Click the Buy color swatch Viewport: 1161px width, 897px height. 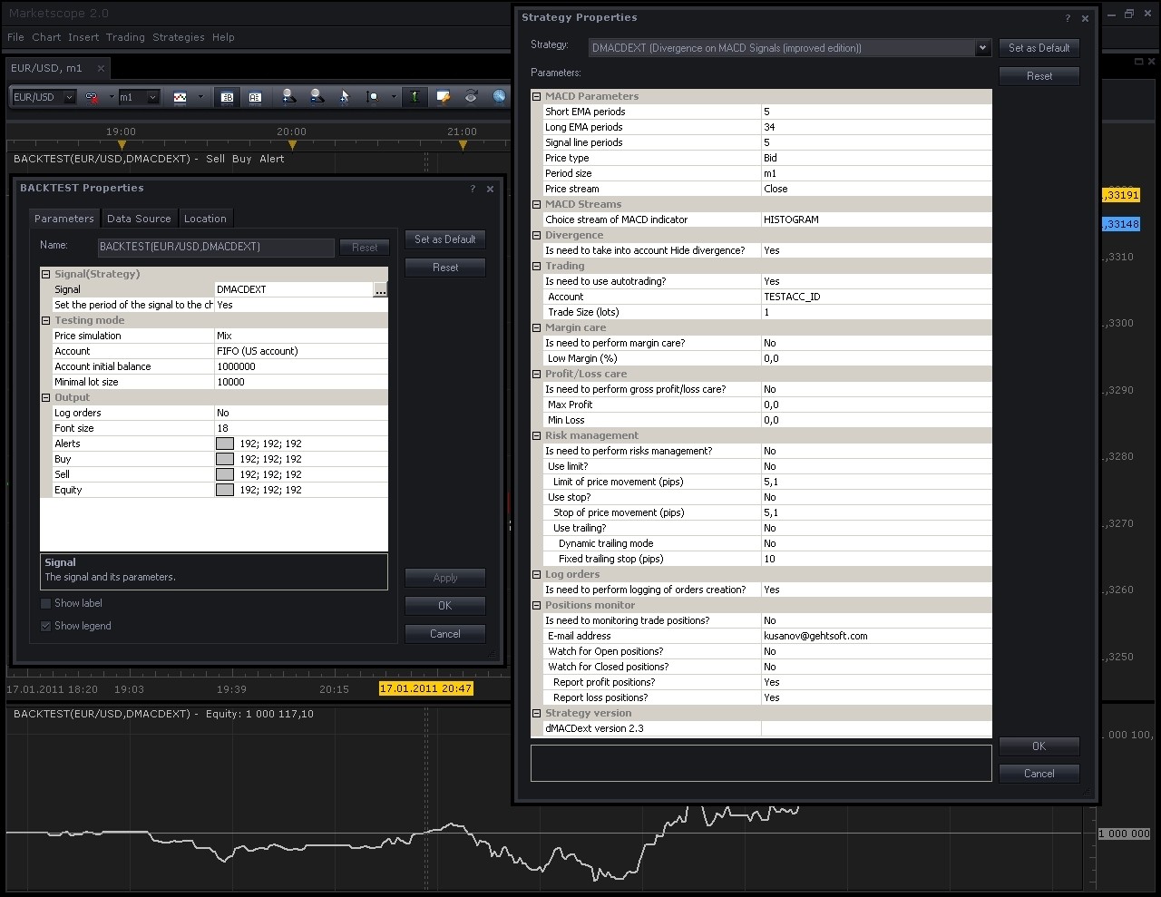coord(225,459)
